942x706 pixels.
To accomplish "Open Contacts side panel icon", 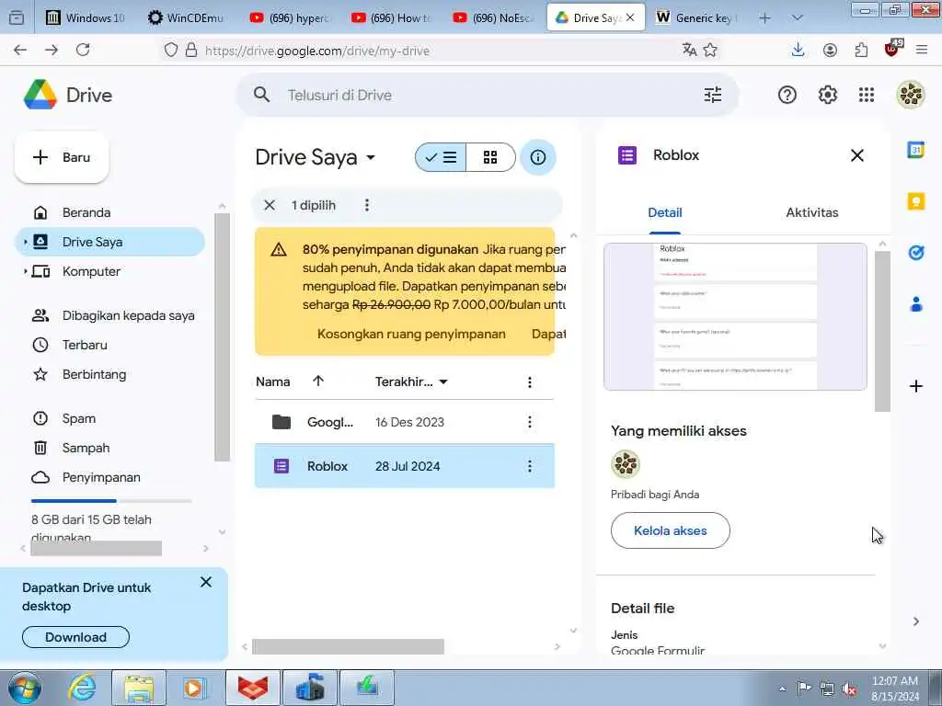I will pos(915,304).
